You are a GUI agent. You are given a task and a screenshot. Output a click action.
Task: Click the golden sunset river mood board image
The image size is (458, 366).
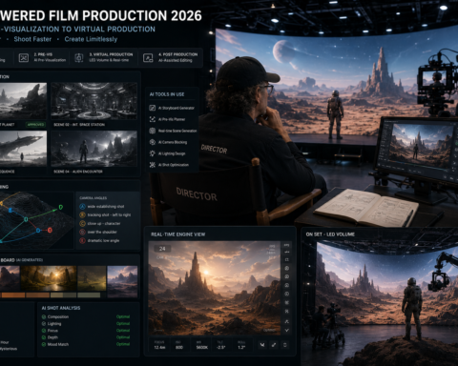coord(49,278)
